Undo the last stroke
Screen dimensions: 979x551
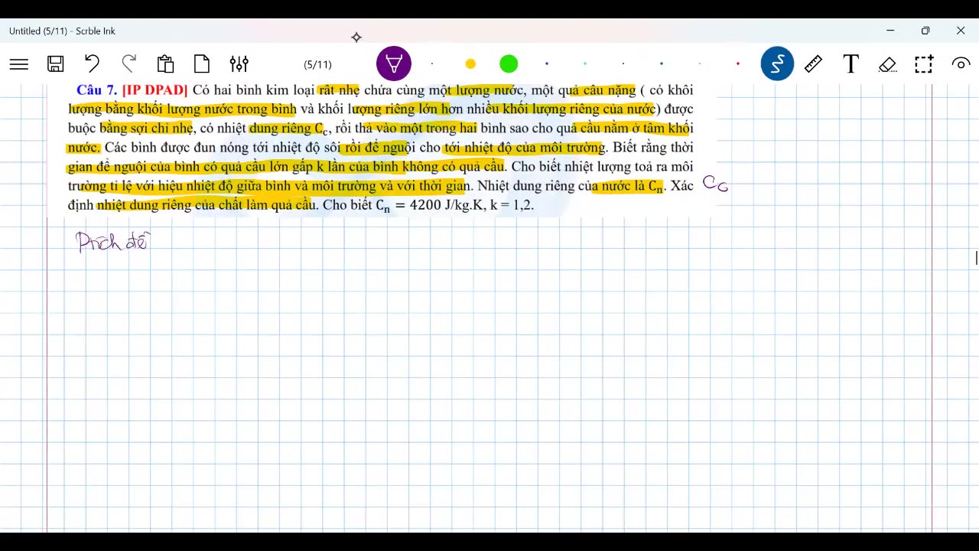(x=92, y=64)
